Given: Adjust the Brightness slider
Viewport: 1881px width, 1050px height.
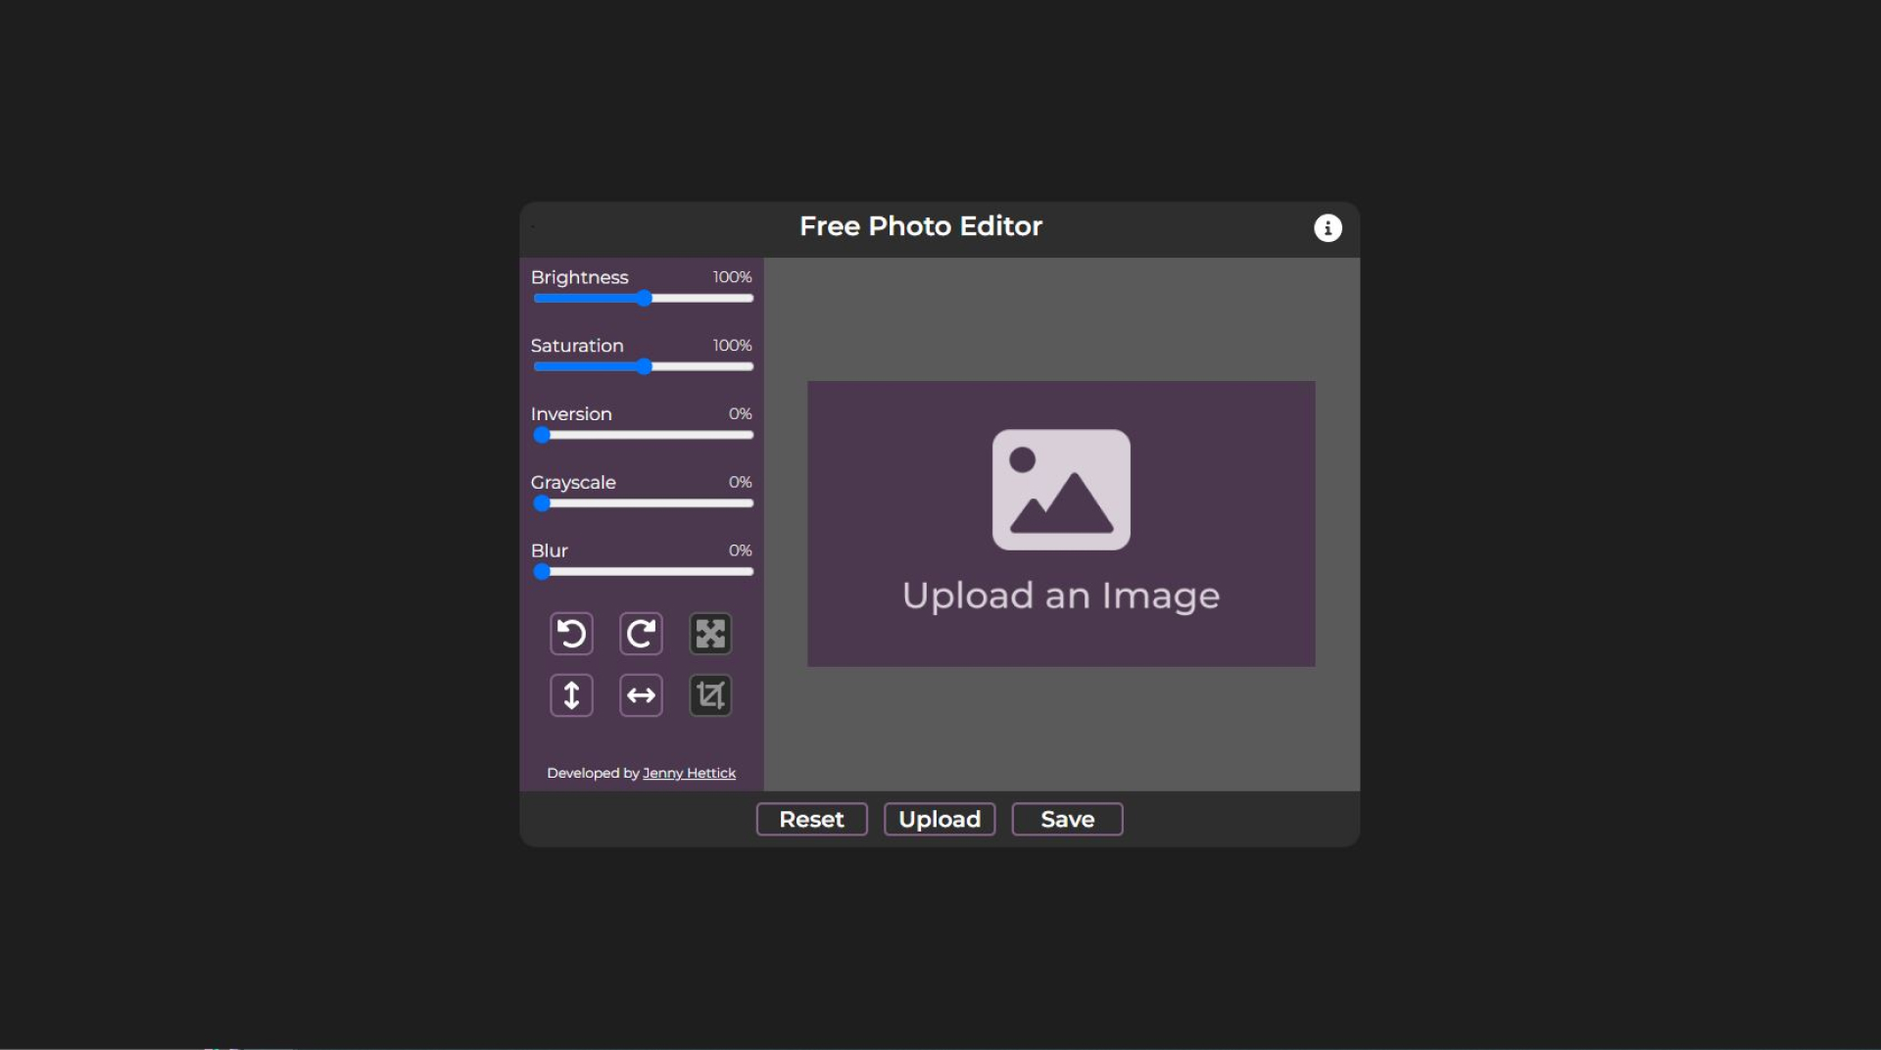Looking at the screenshot, I should point(644,299).
